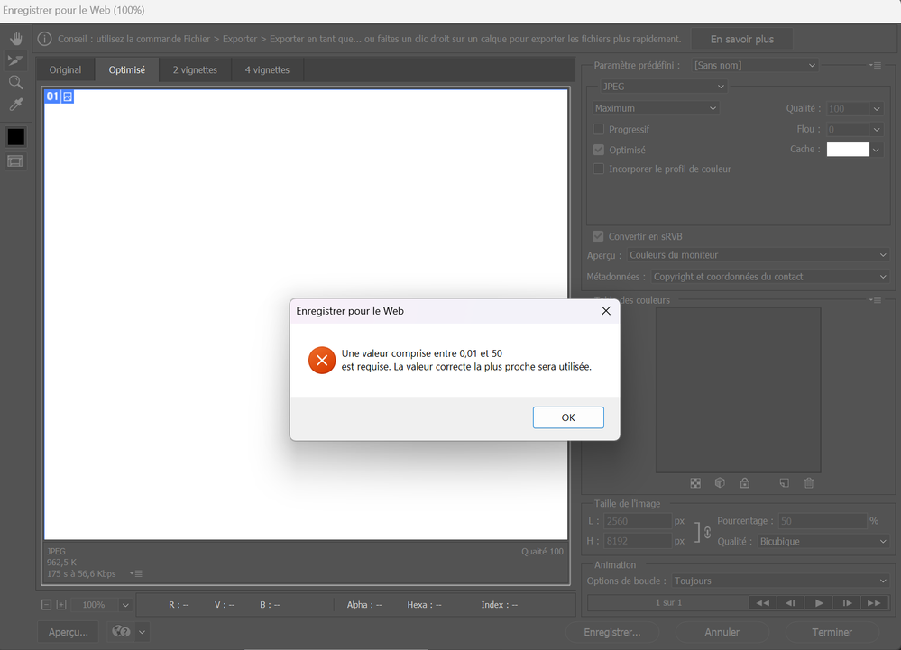Expand the Métadonnées dropdown
Image resolution: width=901 pixels, height=650 pixels.
pos(770,277)
